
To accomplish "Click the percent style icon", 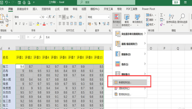I will tap(96, 24).
